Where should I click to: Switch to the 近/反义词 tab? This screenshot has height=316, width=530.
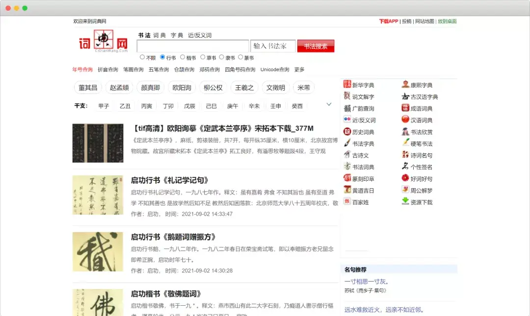coord(200,35)
